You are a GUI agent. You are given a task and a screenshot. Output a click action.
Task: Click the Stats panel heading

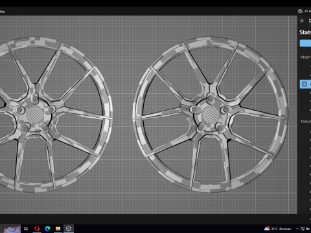point(305,32)
